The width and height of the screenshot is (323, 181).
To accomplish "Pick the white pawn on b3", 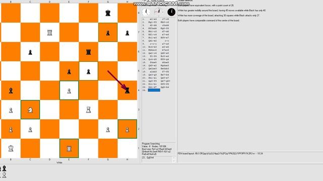I will point(11,111).
